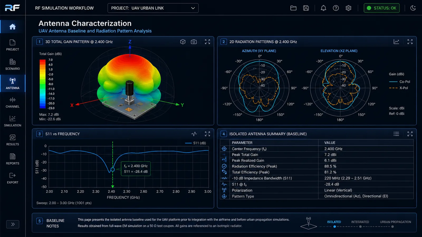Click 'Max: 7.2 dBi' label

(49, 115)
